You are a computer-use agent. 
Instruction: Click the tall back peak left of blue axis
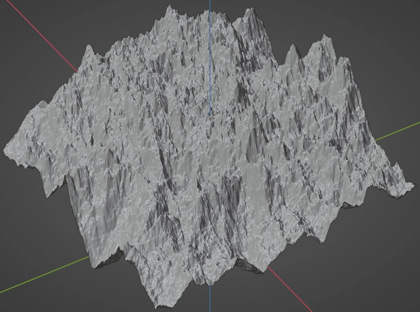[x=170, y=7]
